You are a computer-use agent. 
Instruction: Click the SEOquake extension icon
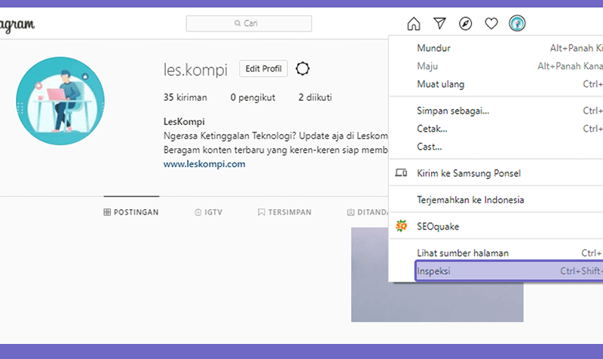click(x=401, y=226)
